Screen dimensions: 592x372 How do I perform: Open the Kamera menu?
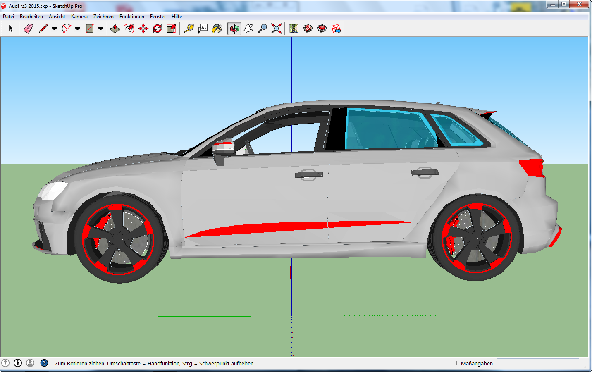coord(79,17)
